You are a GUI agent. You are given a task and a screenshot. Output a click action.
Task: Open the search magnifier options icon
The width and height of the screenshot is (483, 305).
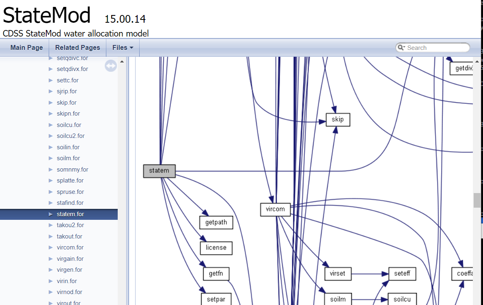[401, 47]
